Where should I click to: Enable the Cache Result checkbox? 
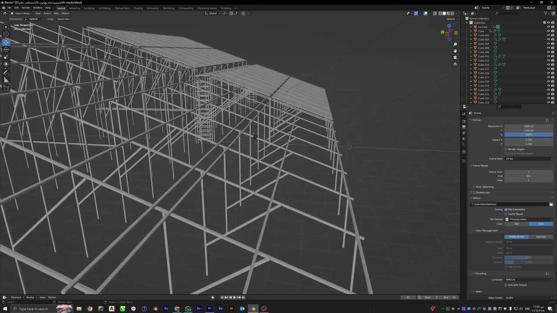(506, 214)
